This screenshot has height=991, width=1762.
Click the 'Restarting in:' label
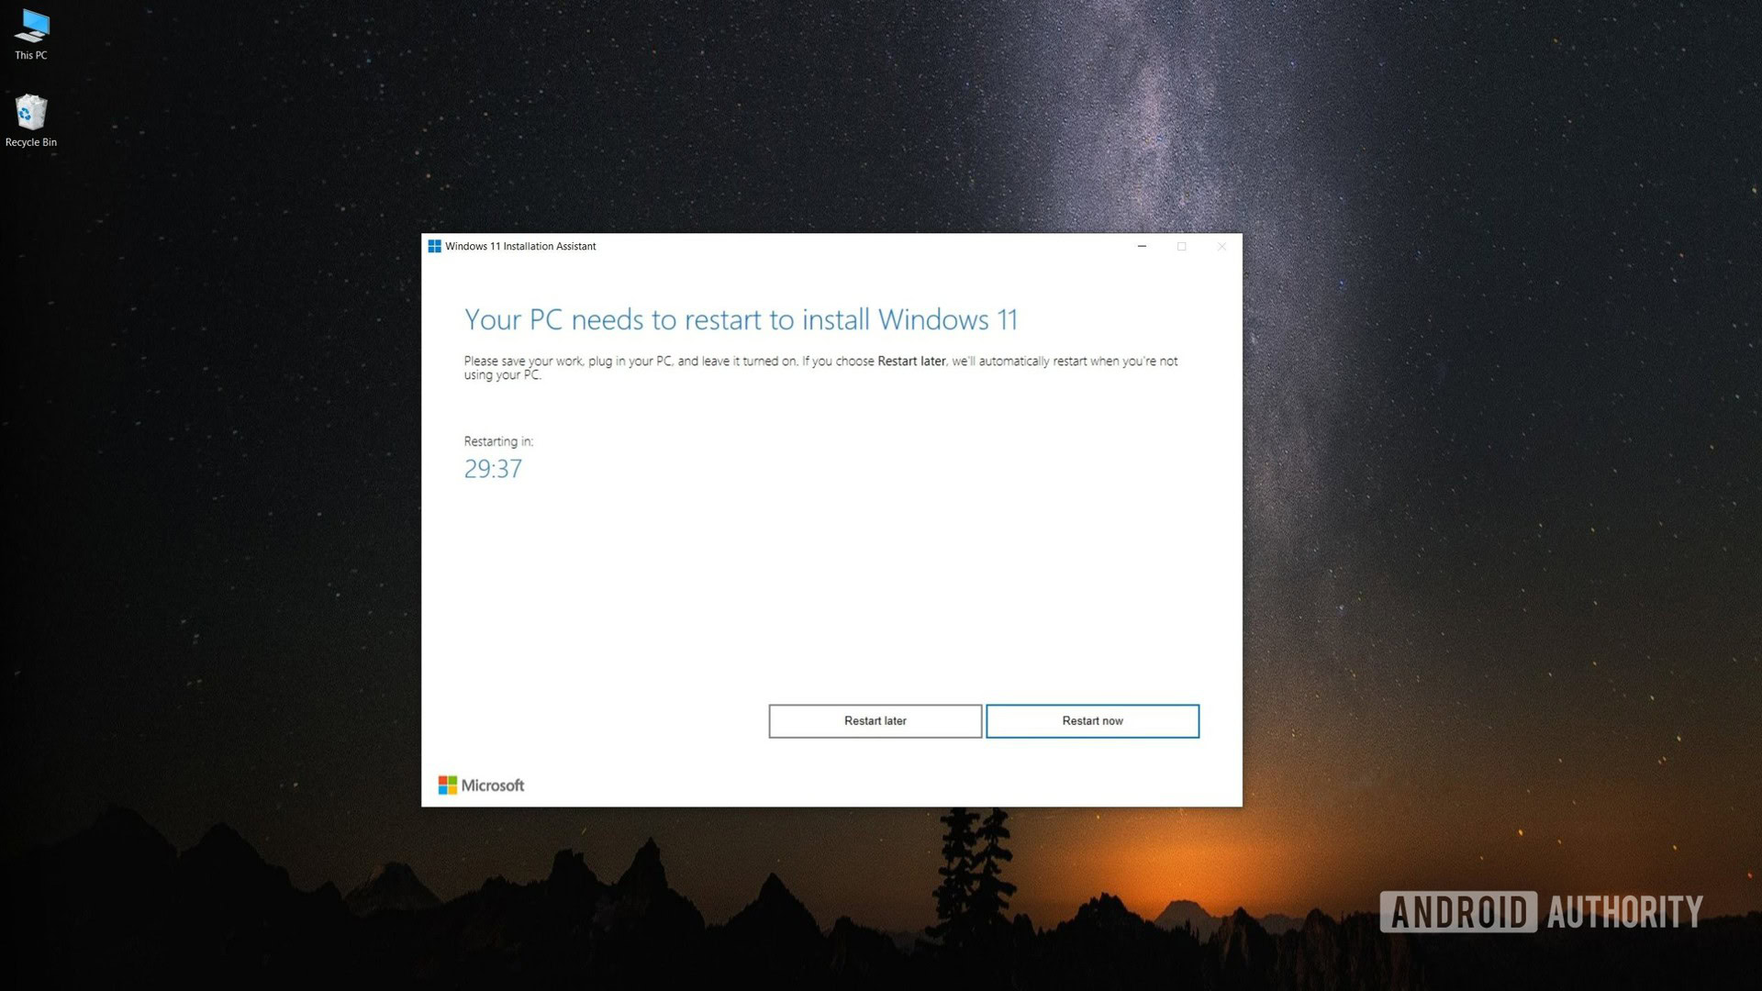click(498, 441)
